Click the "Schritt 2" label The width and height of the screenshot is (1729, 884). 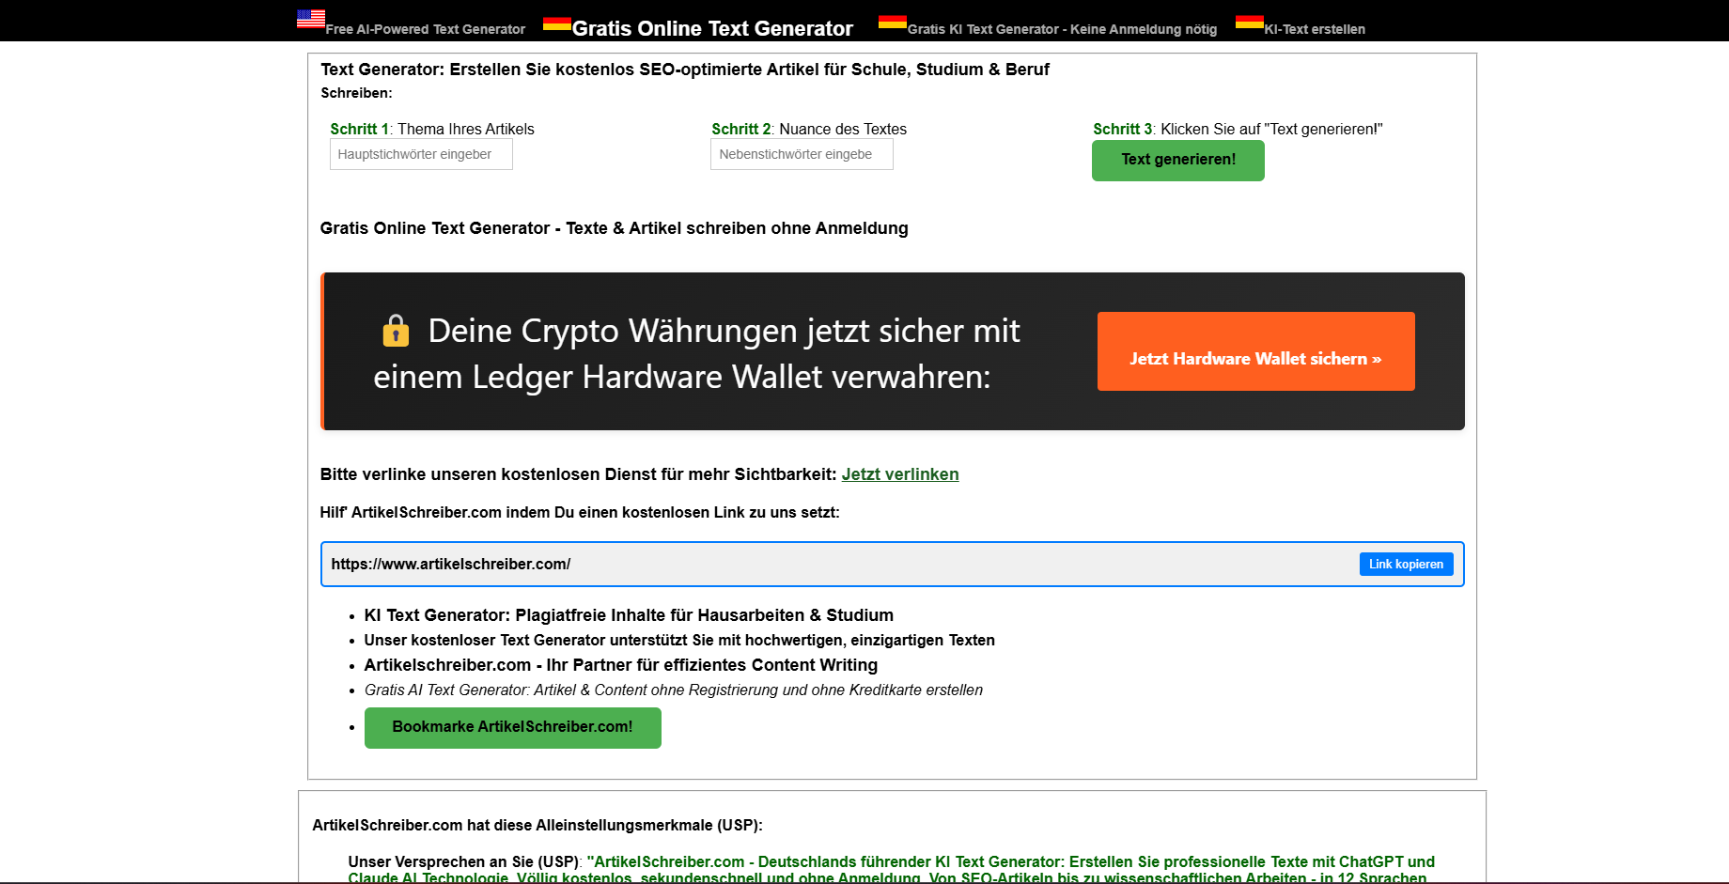point(741,129)
